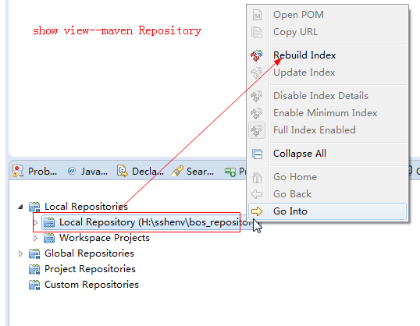The width and height of the screenshot is (420, 326).
Task: Click the Open POM document icon
Action: [x=257, y=15]
